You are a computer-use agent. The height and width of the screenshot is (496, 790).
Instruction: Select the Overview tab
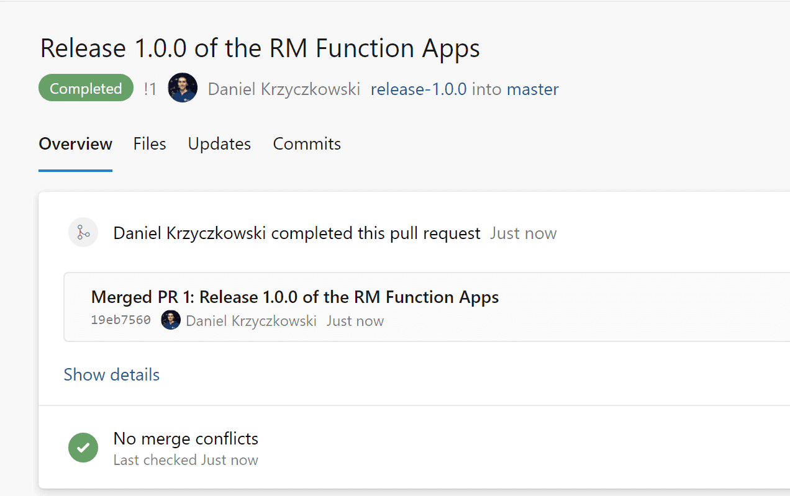coord(75,144)
